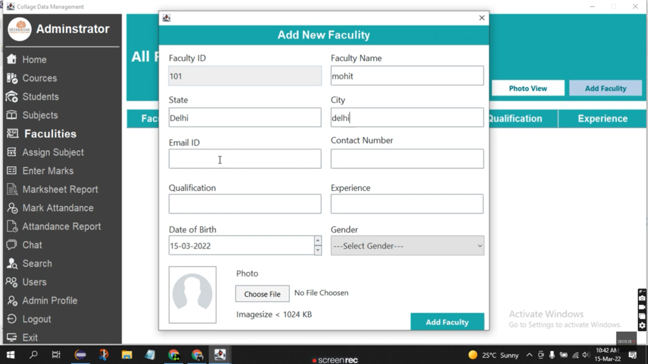Click the Experience column header
This screenshot has height=364, width=648.
coord(602,119)
